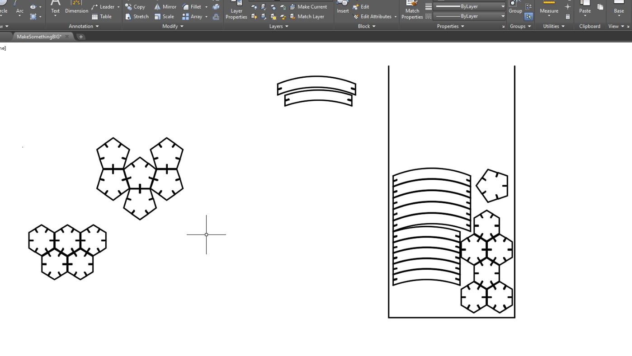Insert a Table from Annotation panel

[102, 17]
